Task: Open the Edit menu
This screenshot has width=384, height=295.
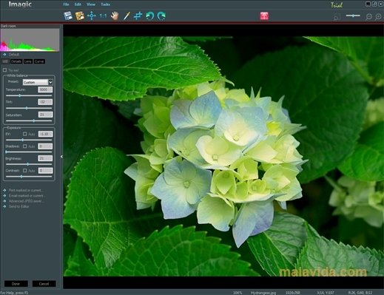Action: click(78, 4)
